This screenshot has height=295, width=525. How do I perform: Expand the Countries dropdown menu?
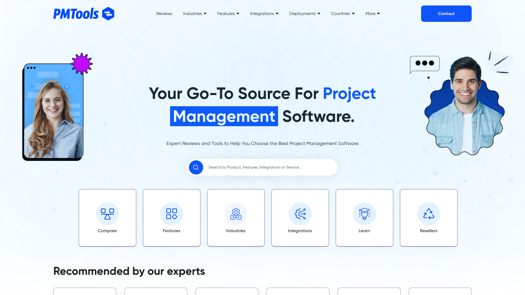pyautogui.click(x=343, y=13)
